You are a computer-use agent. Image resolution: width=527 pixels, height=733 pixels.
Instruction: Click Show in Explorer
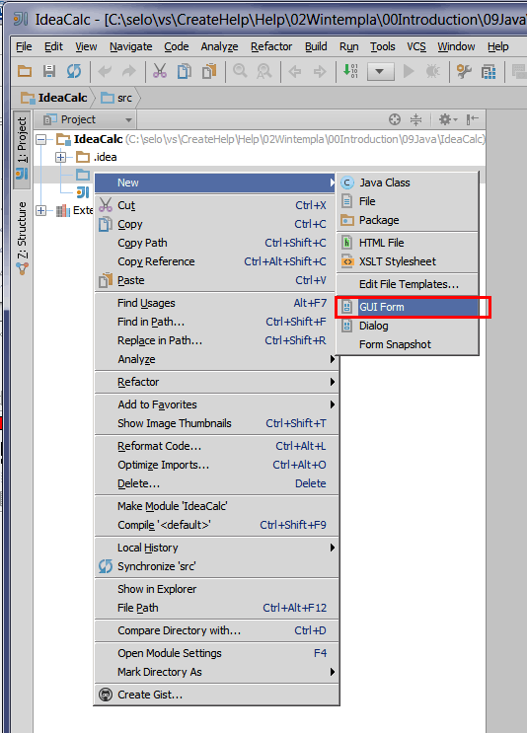(216, 589)
